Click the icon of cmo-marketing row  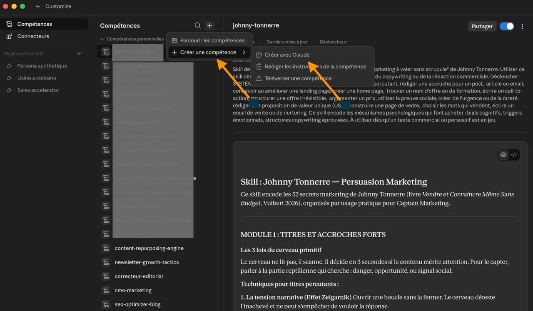(x=106, y=290)
